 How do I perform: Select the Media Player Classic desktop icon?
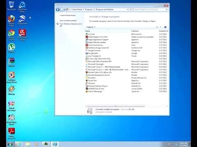pyautogui.click(x=11, y=120)
